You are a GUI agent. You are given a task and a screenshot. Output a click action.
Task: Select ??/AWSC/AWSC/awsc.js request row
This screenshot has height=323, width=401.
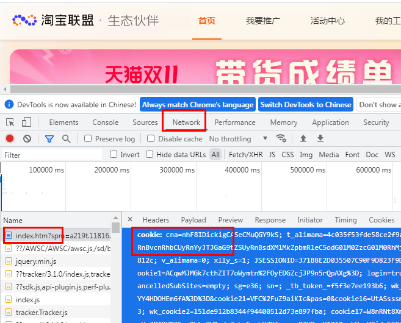tap(56, 248)
